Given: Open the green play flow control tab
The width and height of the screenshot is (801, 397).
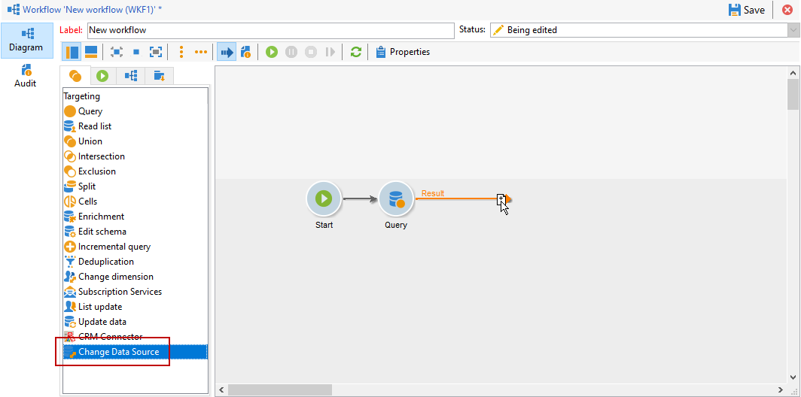Looking at the screenshot, I should pyautogui.click(x=102, y=76).
